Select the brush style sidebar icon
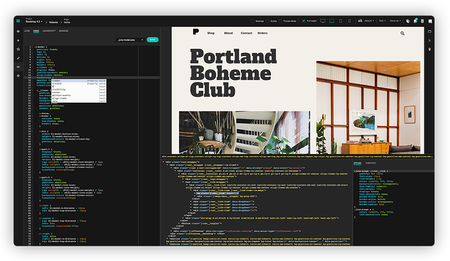 coord(18,58)
